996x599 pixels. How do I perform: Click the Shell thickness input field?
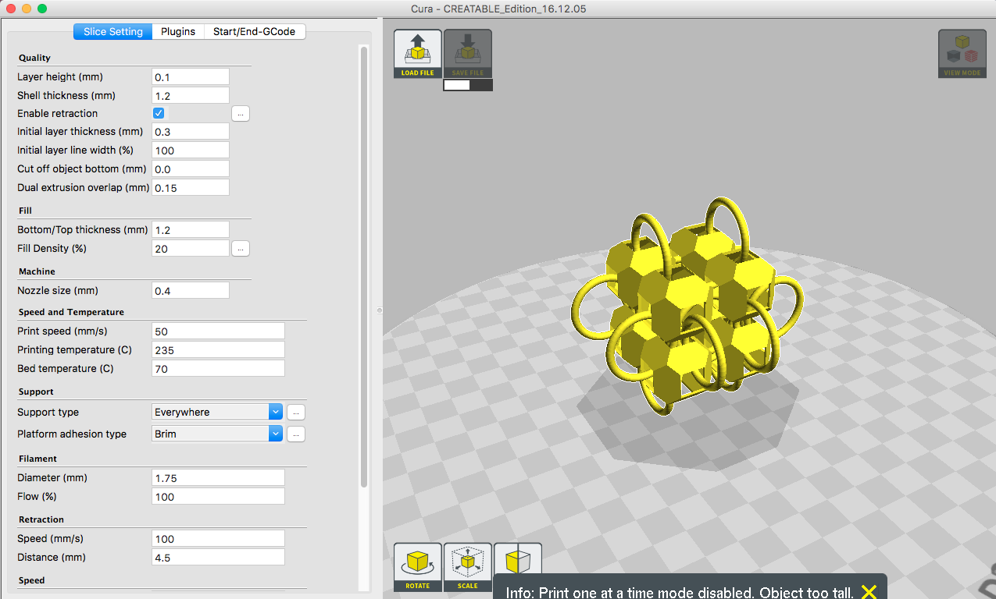point(190,95)
